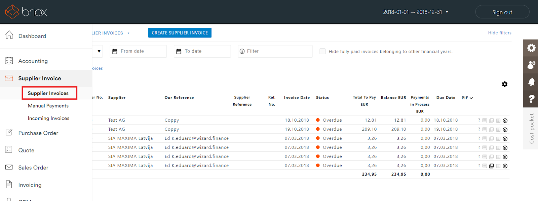Open Supplier Invoice menu section

pyautogui.click(x=46, y=78)
